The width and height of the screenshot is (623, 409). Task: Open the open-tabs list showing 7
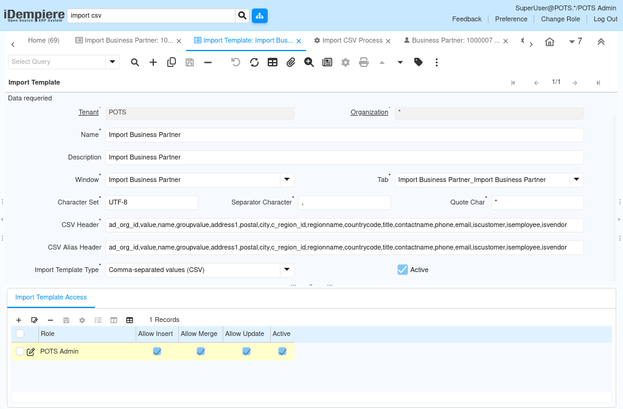coord(576,41)
